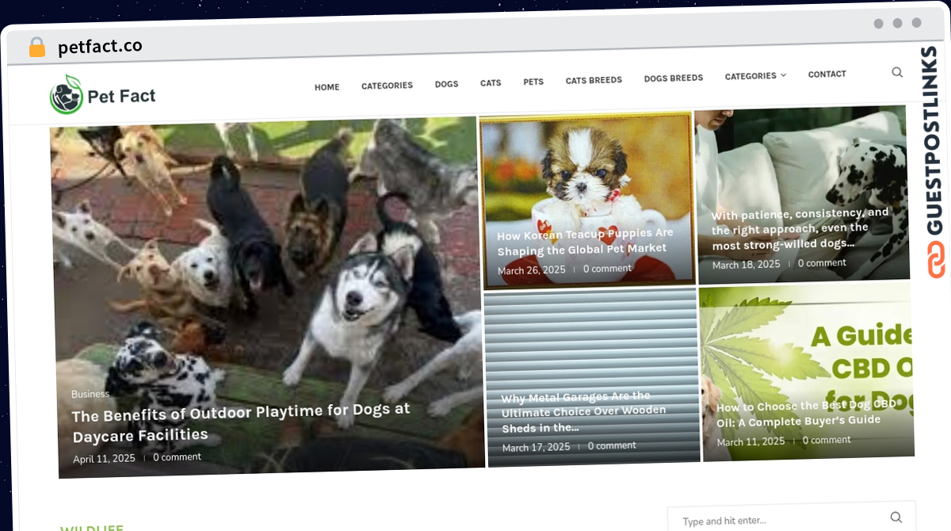
Task: Click the petfact.co address bar text
Action: 100,47
